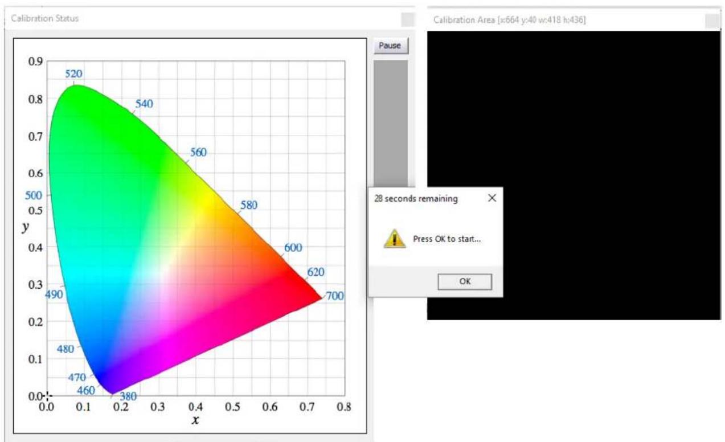Close the Calibration Area window
The width and height of the screenshot is (725, 442).
point(712,20)
